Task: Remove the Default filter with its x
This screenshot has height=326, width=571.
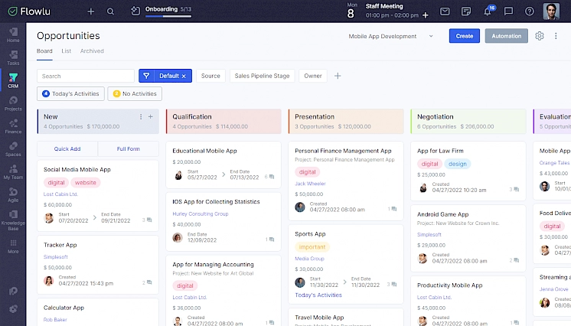Action: tap(184, 76)
